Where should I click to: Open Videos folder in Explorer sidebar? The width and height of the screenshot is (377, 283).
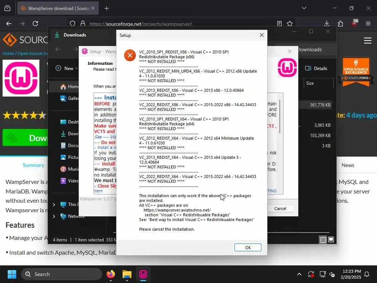tap(69, 181)
